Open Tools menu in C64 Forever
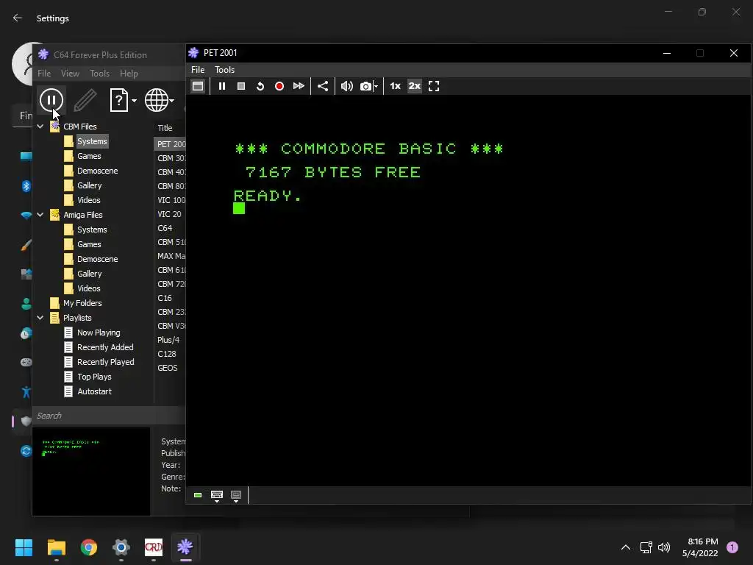Viewport: 753px width, 565px height. click(x=99, y=74)
